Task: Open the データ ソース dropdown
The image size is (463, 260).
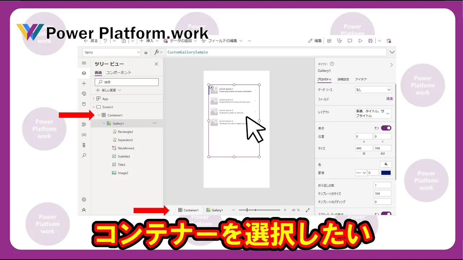Action: point(373,90)
